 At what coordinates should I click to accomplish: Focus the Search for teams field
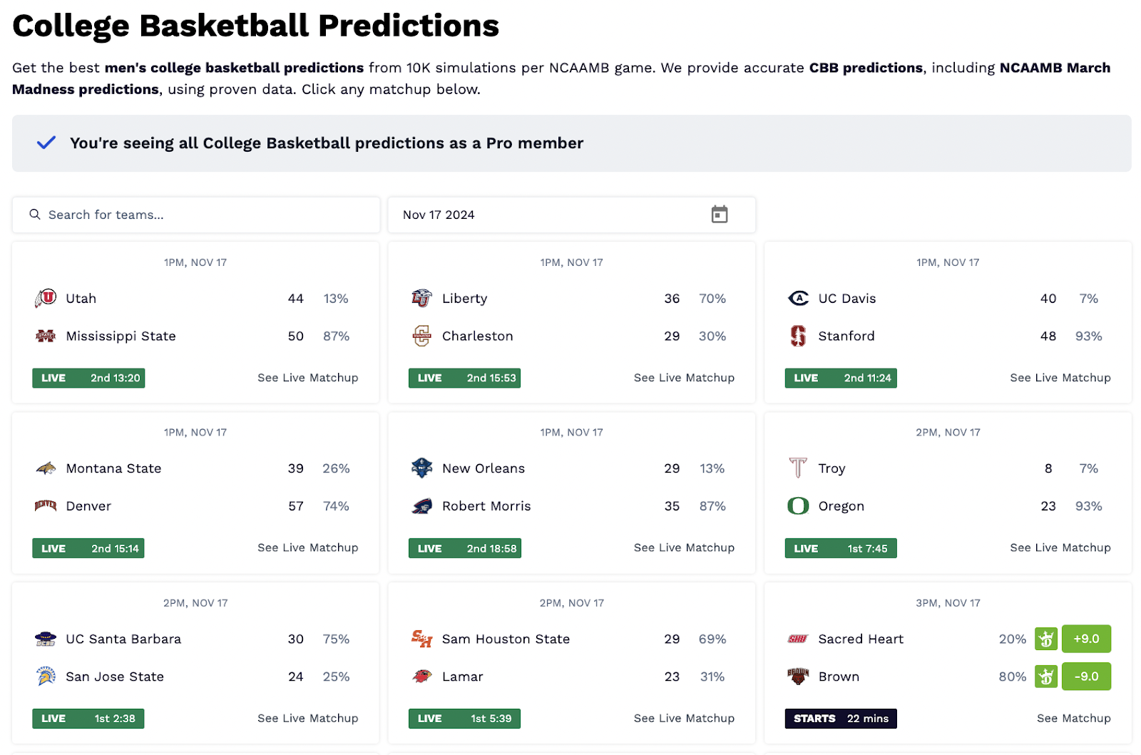click(196, 215)
